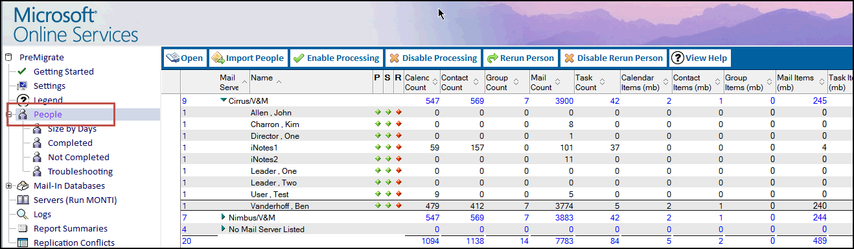Open the Not Completed view
Viewport: 854px width, 249px height.
(x=78, y=157)
